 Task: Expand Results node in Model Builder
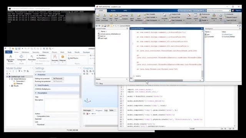10,86
